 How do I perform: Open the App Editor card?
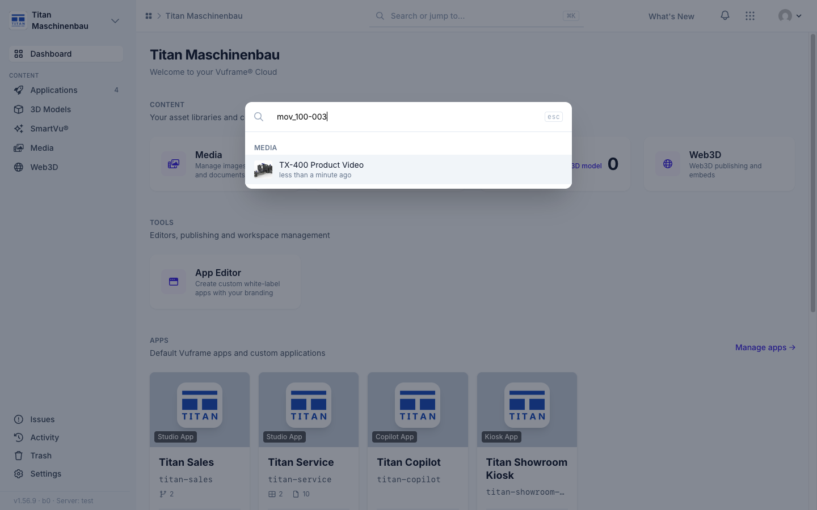tap(225, 282)
